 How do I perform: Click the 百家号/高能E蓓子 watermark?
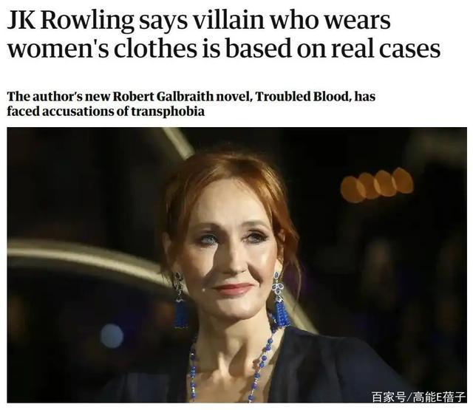tap(418, 397)
